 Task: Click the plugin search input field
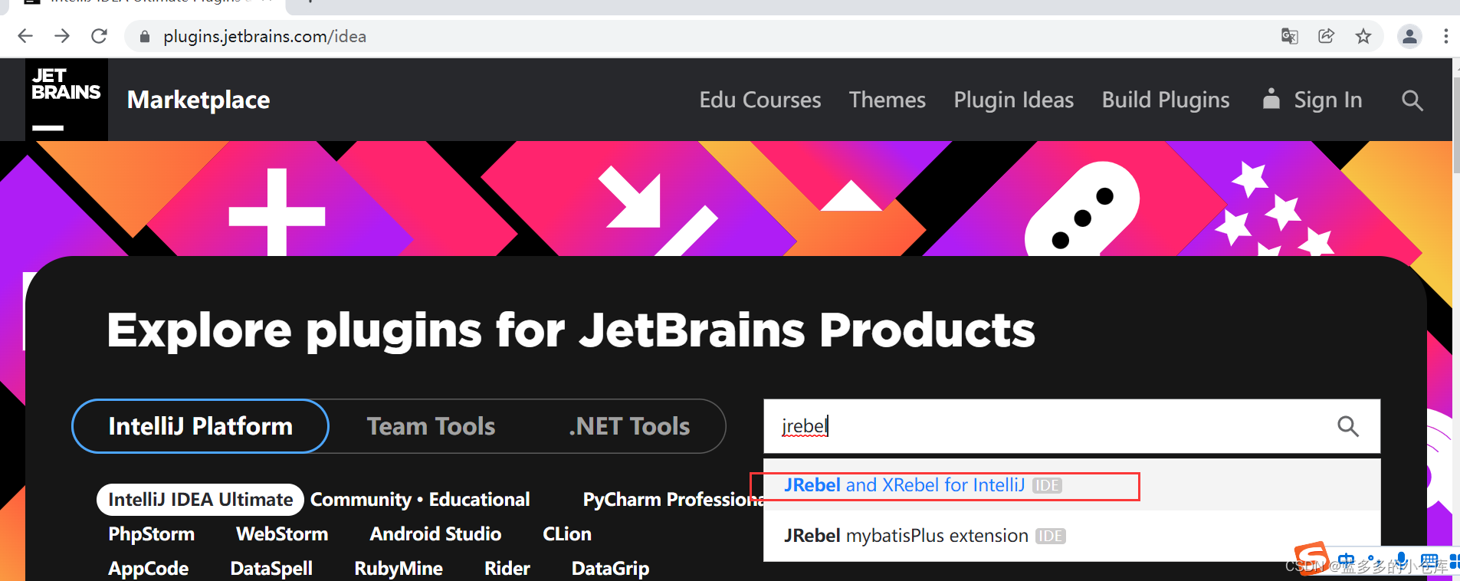(x=1050, y=426)
